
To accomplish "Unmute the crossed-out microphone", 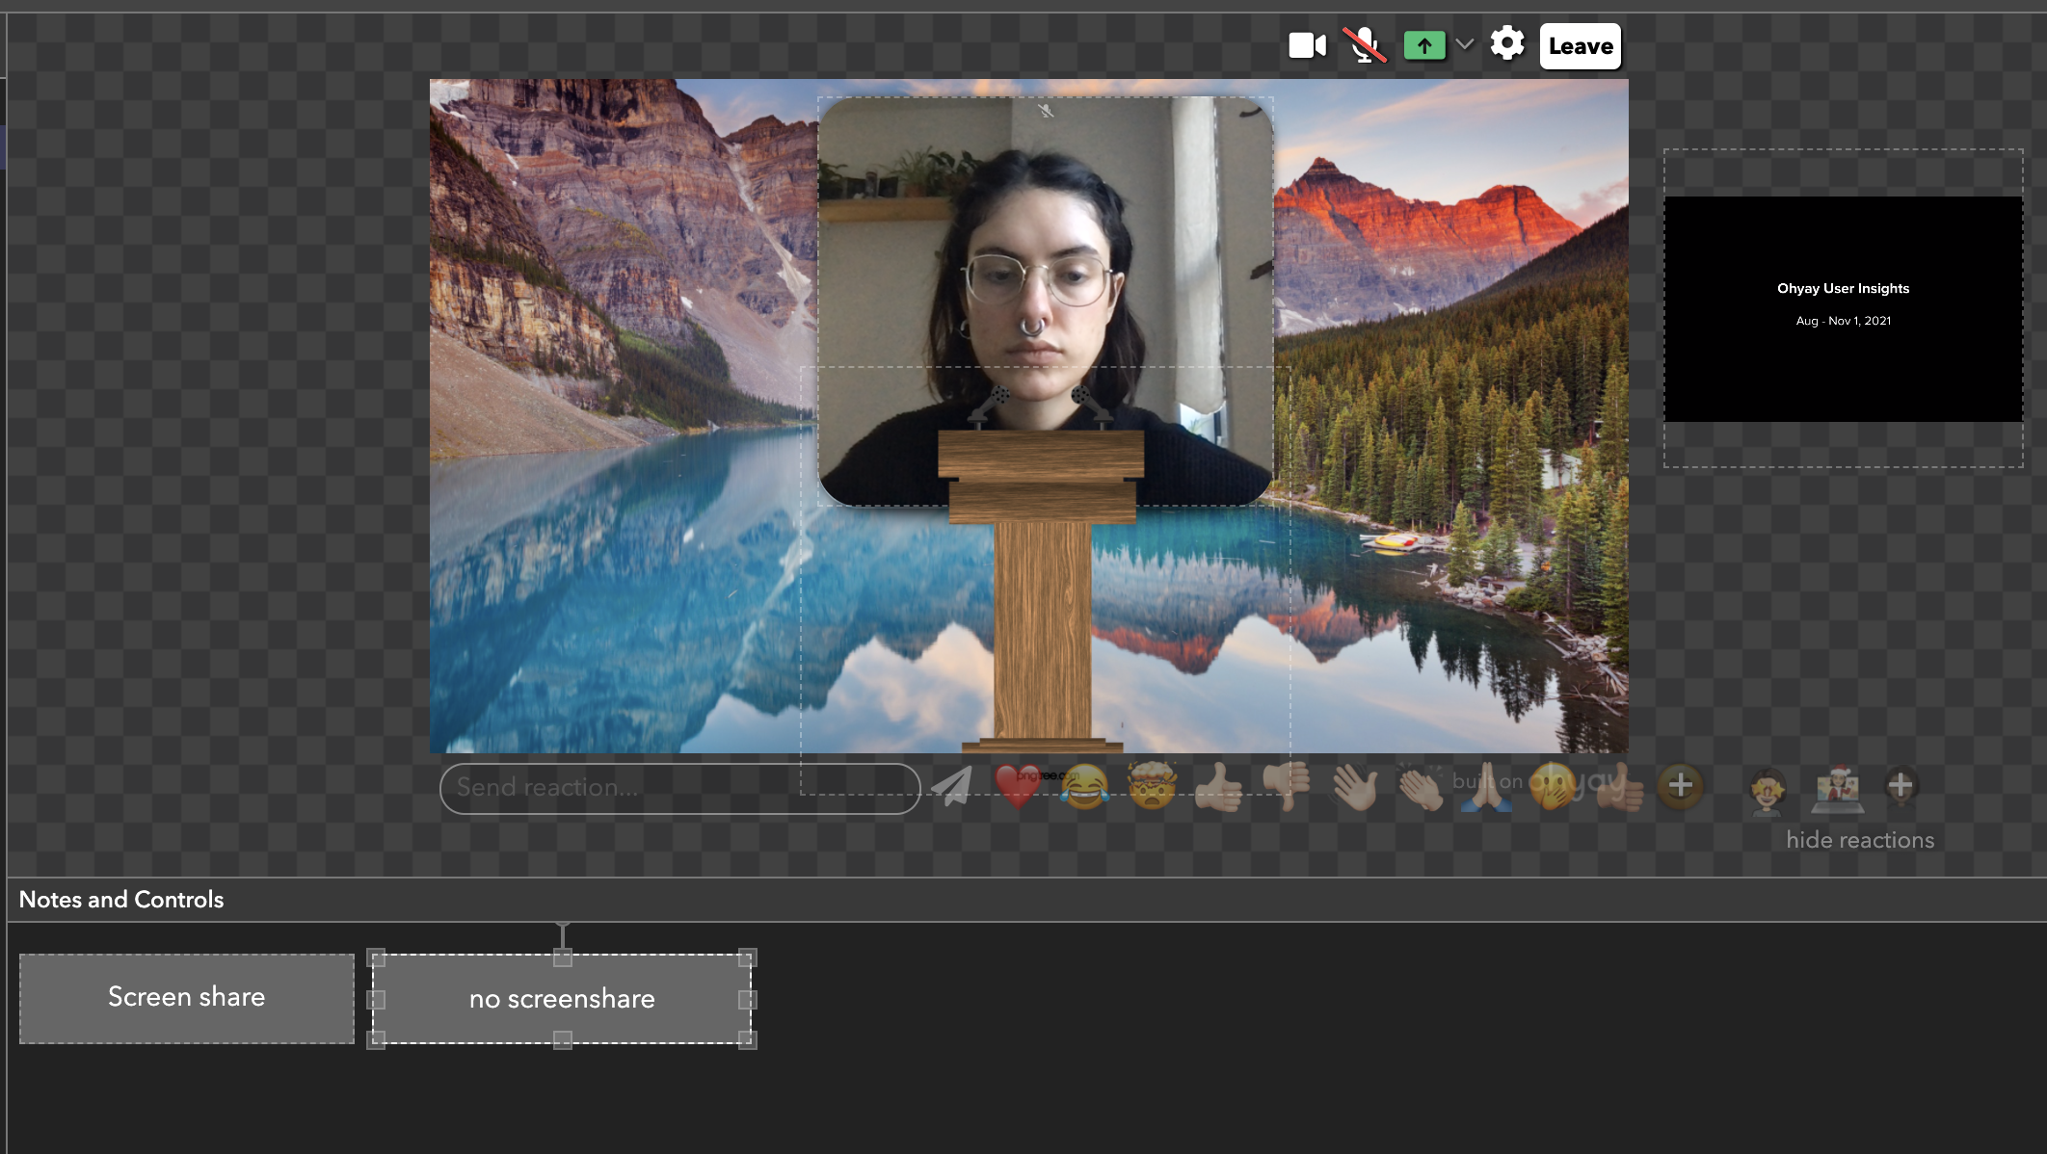I will pyautogui.click(x=1364, y=45).
